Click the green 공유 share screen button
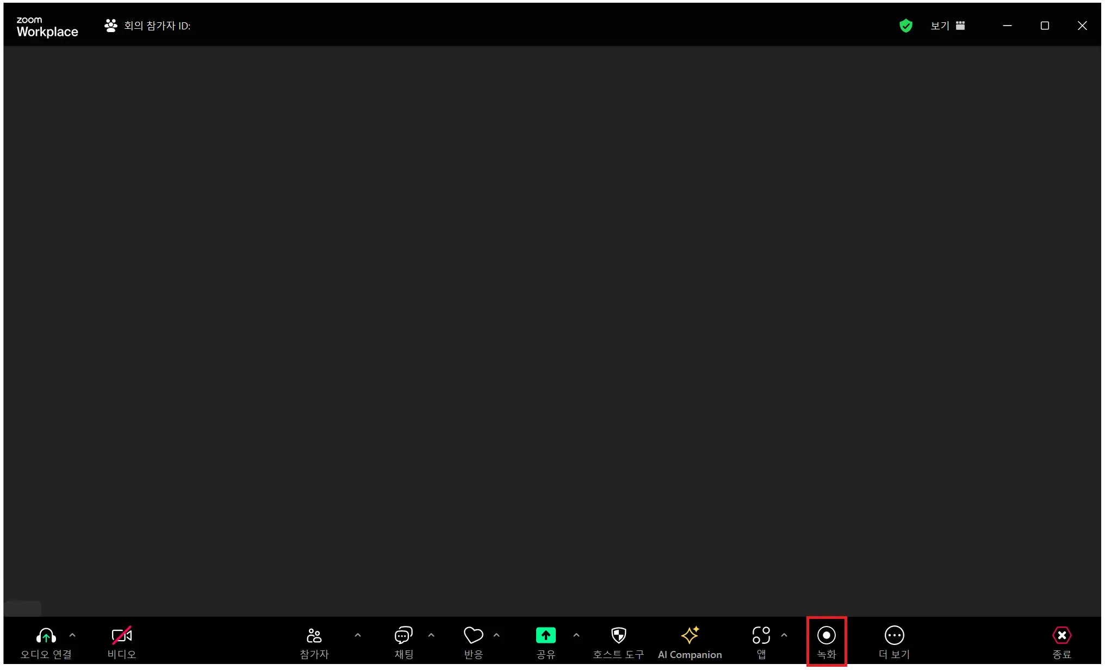 click(545, 636)
